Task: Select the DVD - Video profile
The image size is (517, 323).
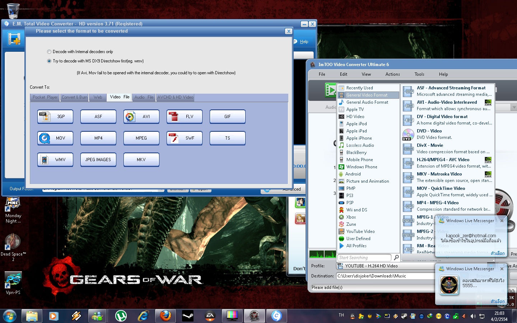Action: pos(448,134)
